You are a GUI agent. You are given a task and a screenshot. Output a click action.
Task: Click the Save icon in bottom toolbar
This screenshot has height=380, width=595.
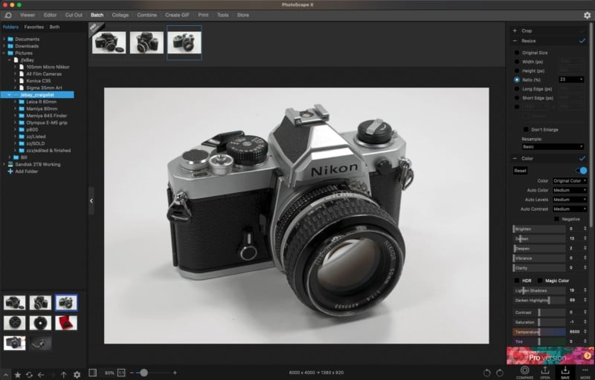[x=565, y=370]
